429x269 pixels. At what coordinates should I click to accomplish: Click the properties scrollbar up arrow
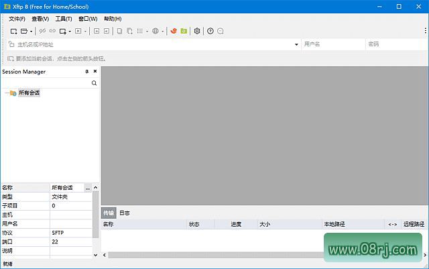(x=95, y=188)
